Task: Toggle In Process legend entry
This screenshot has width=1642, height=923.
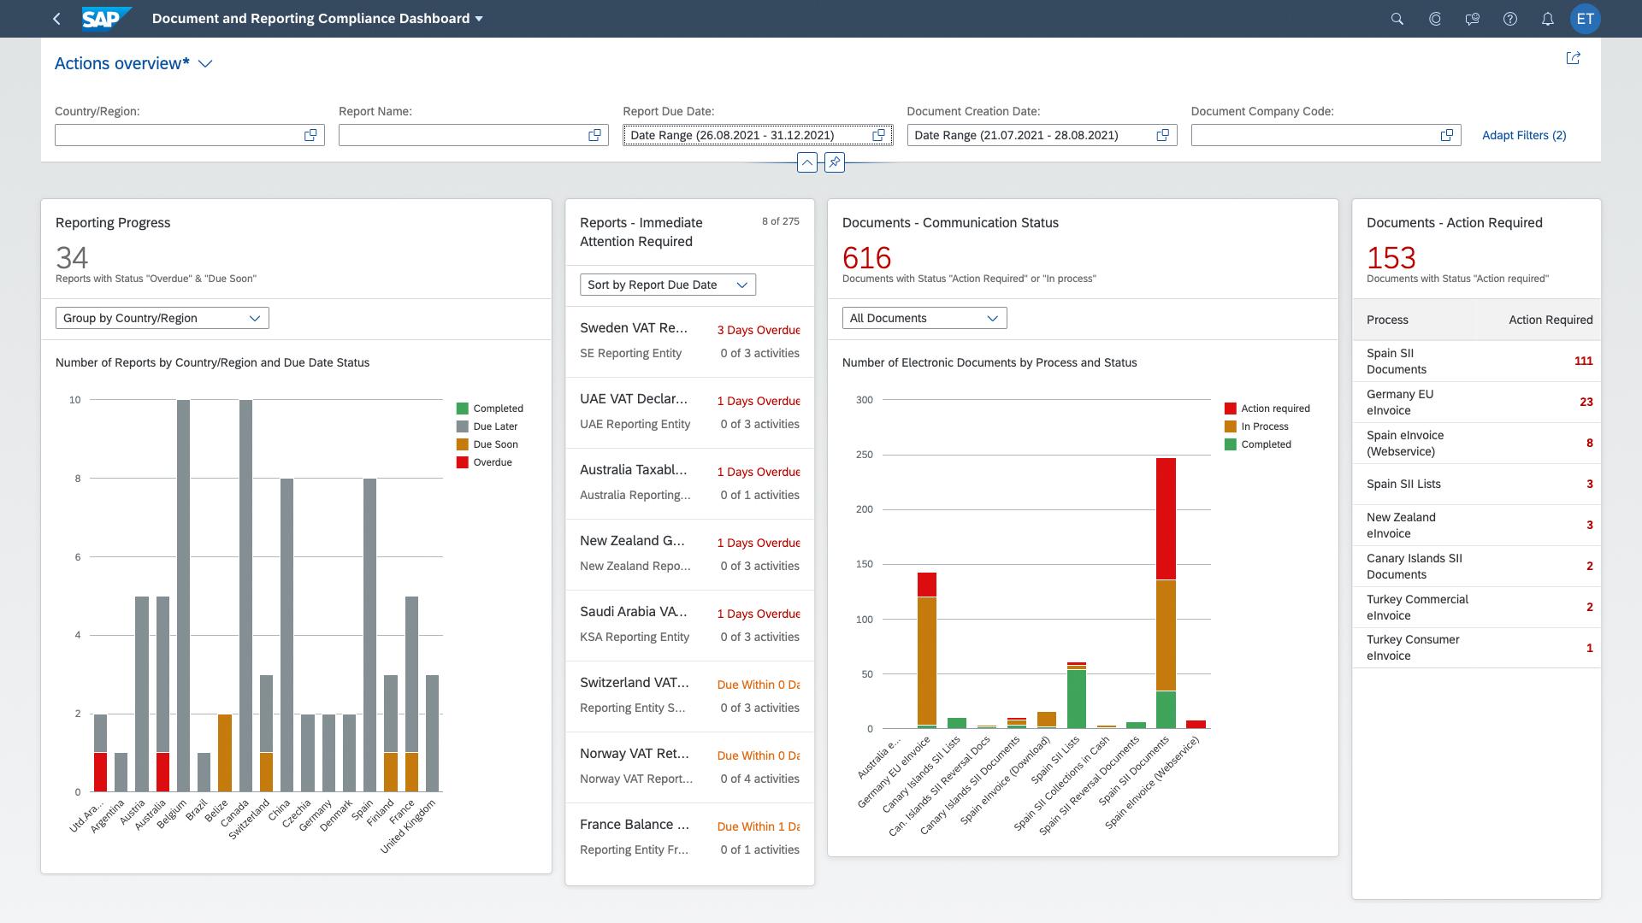Action: pyautogui.click(x=1255, y=426)
